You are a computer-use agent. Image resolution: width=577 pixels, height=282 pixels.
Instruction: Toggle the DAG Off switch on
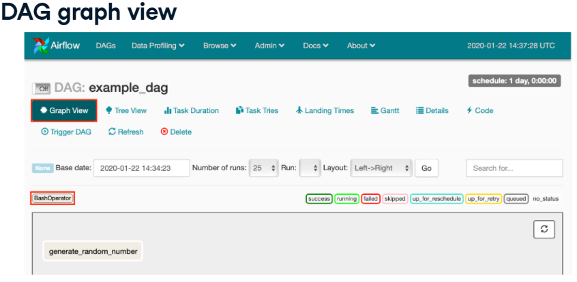pos(42,89)
